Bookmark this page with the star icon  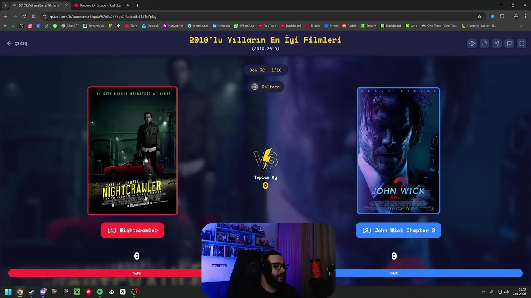pyautogui.click(x=480, y=17)
